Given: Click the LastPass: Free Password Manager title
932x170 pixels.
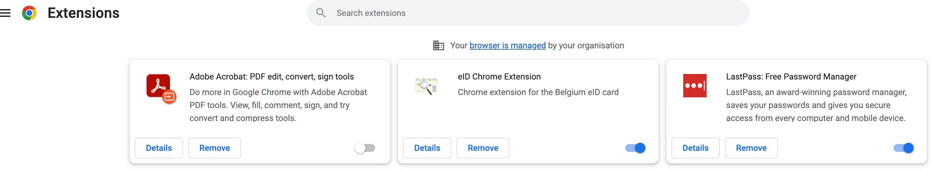Looking at the screenshot, I should (x=791, y=77).
